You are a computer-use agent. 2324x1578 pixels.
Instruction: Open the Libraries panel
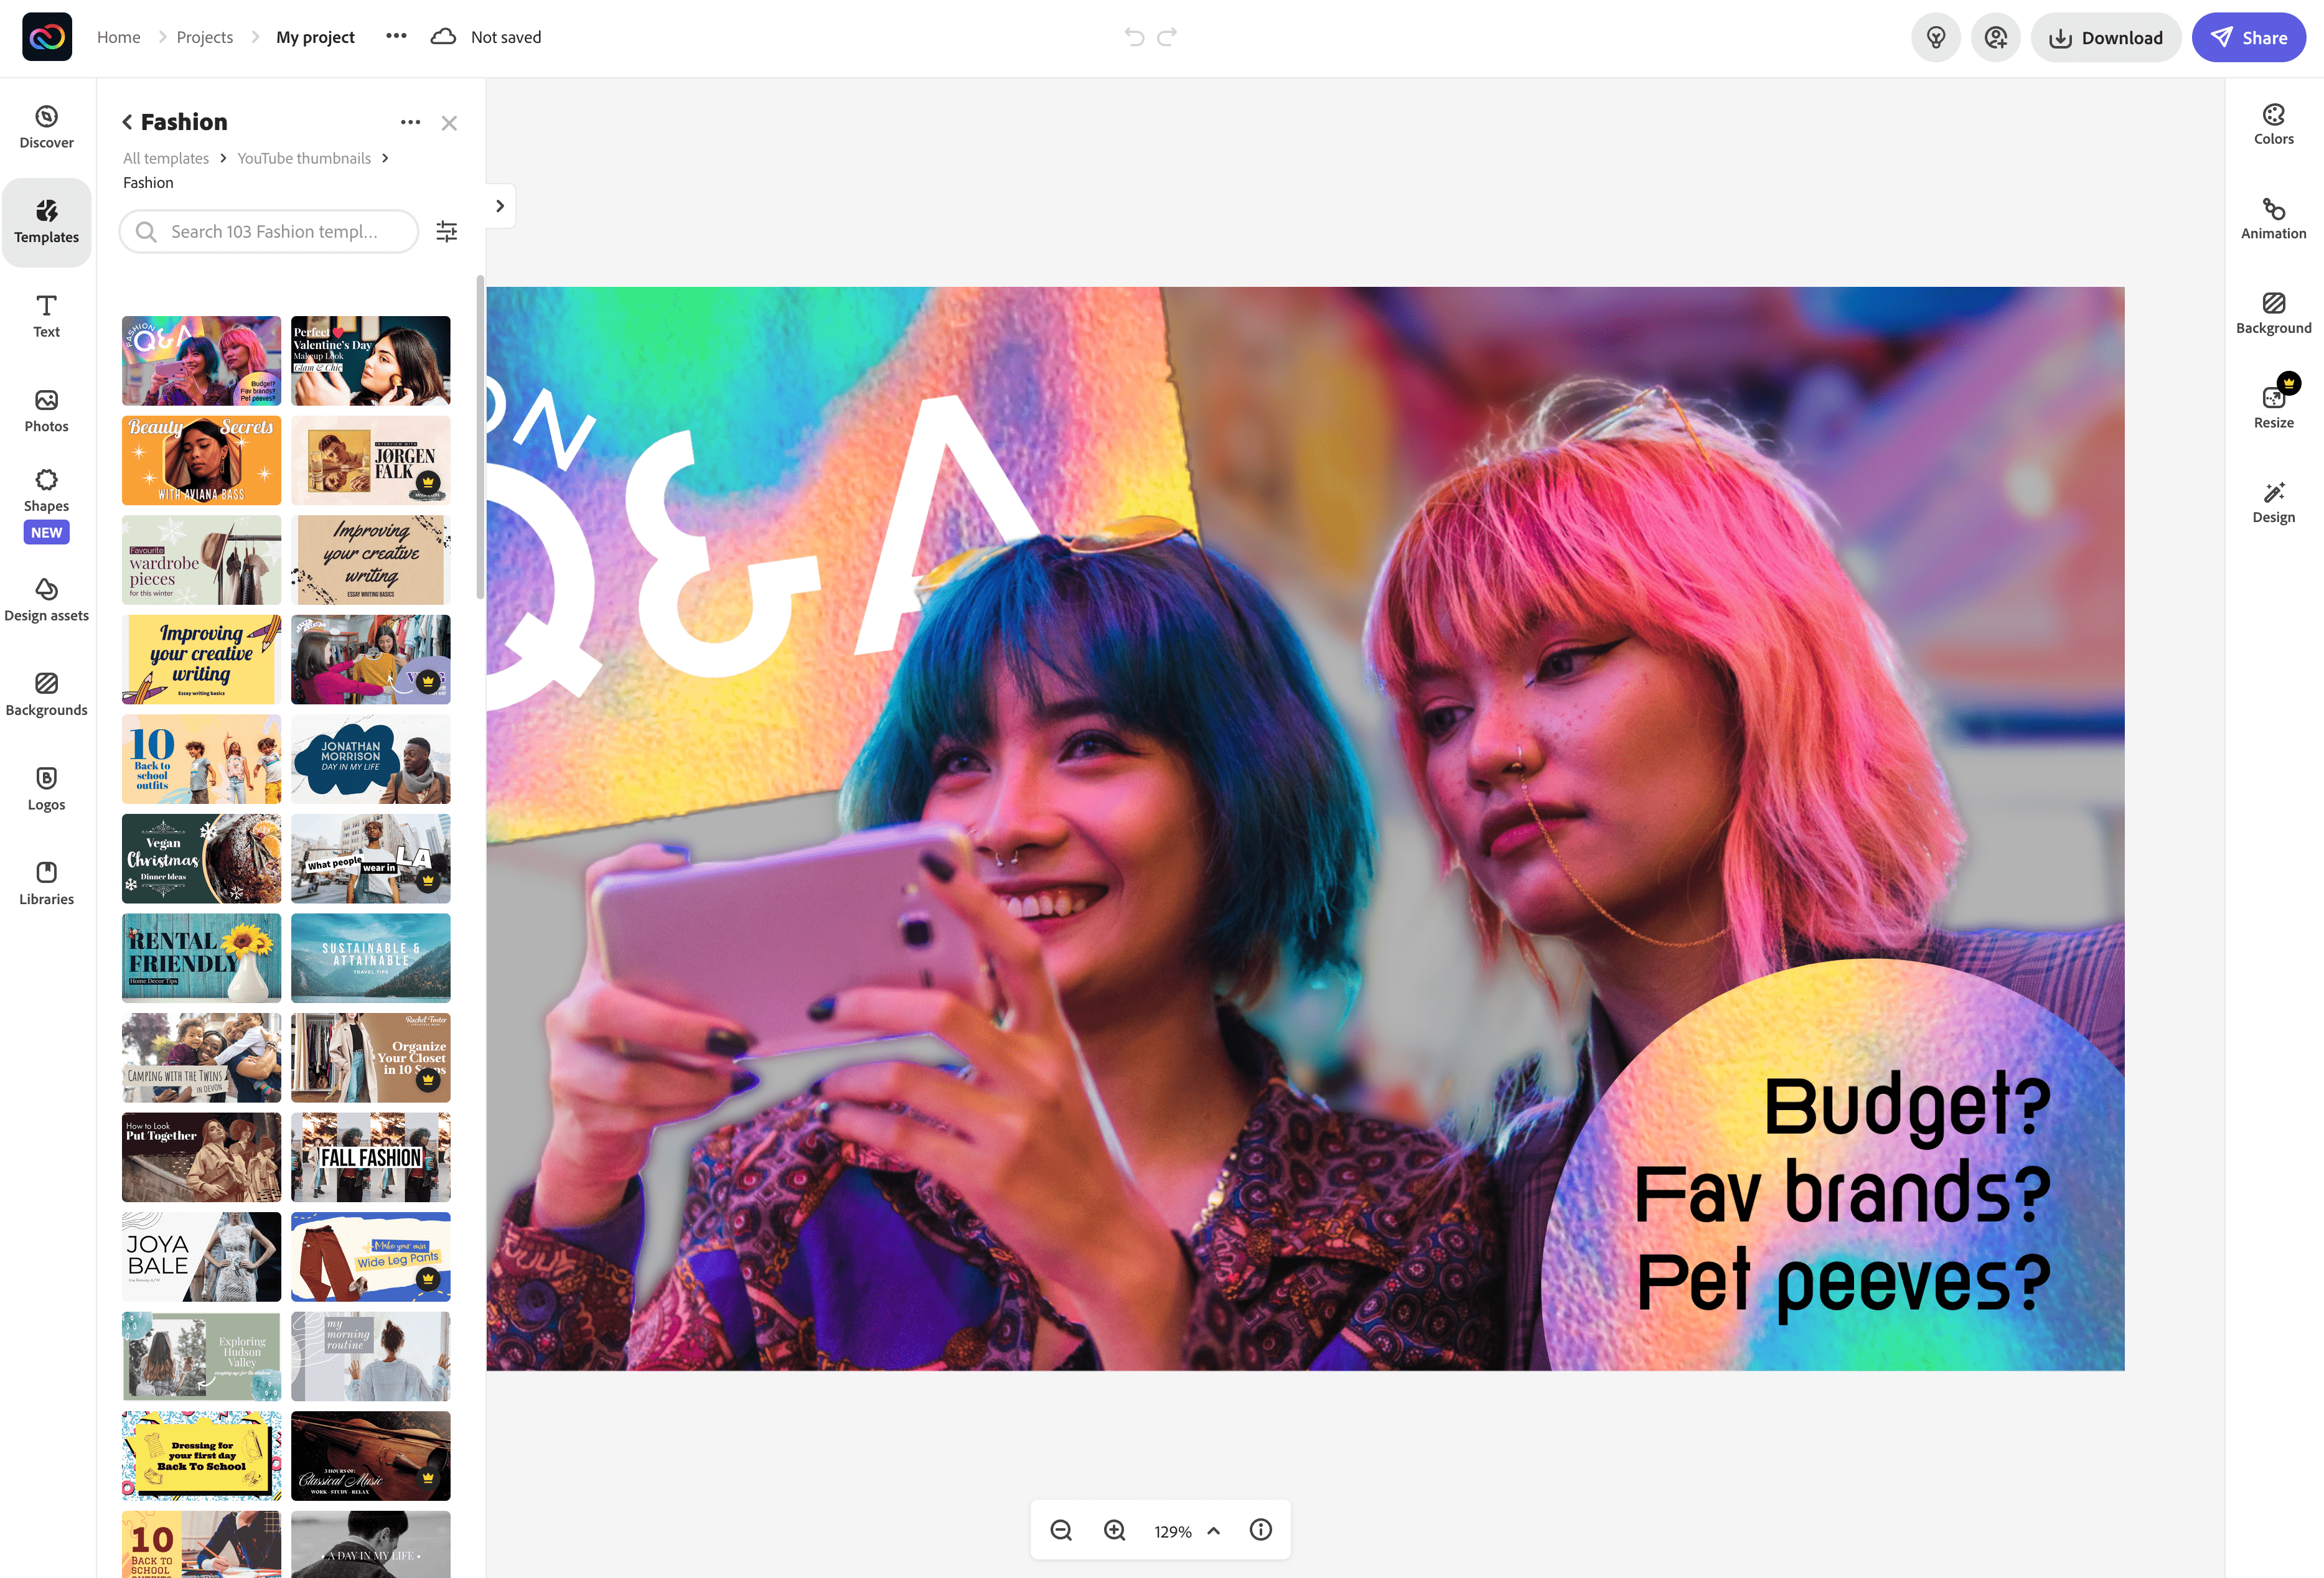click(46, 884)
